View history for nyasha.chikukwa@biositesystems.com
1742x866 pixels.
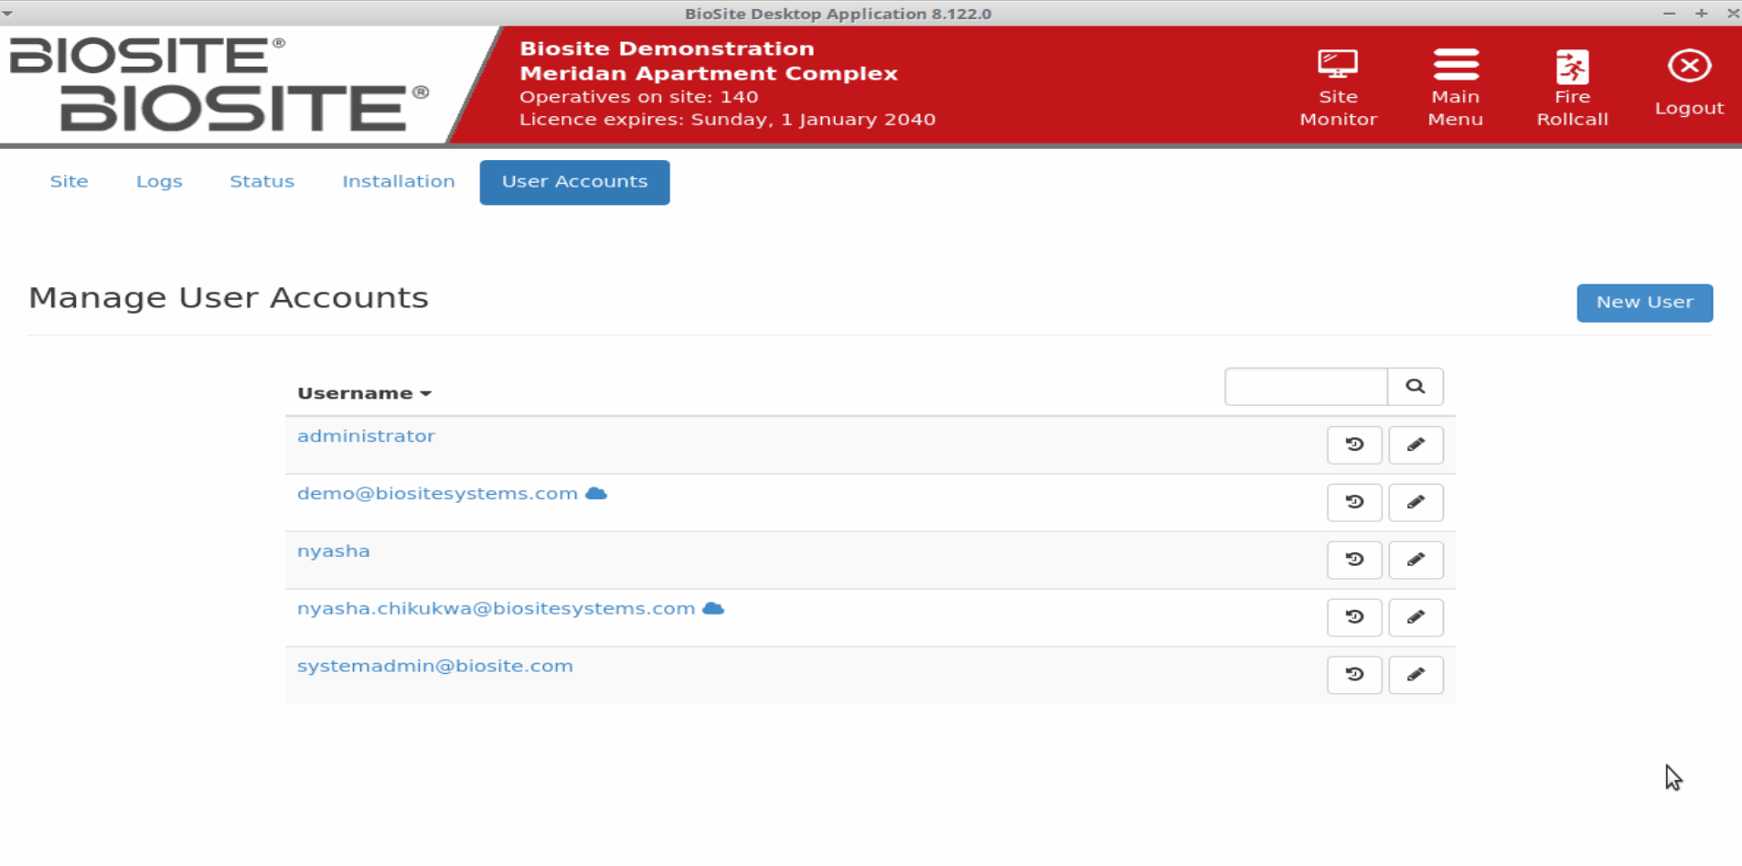1354,618
